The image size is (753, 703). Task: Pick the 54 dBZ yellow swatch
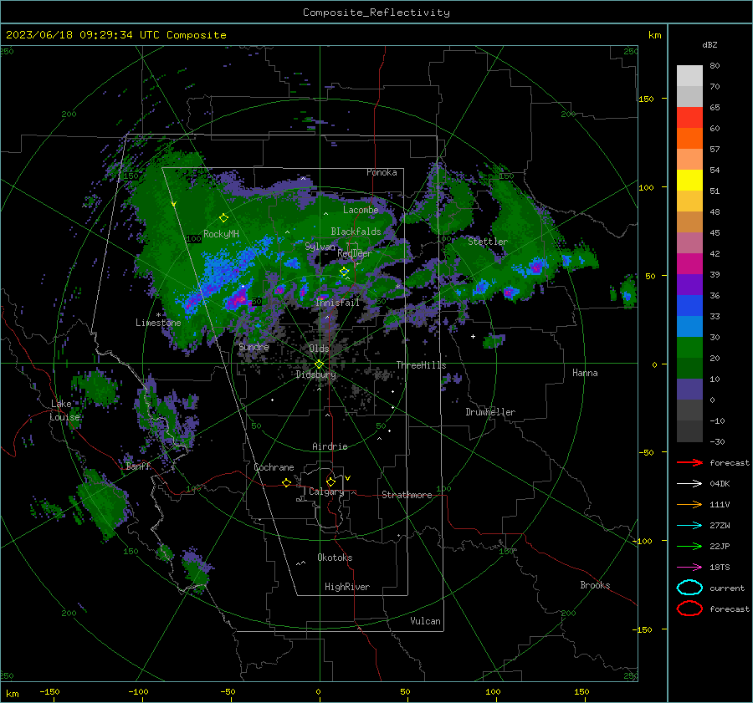[x=689, y=180]
